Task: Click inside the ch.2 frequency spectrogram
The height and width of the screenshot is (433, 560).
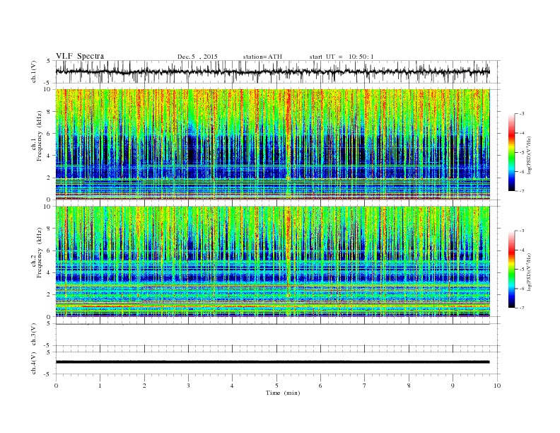Action: 273,262
